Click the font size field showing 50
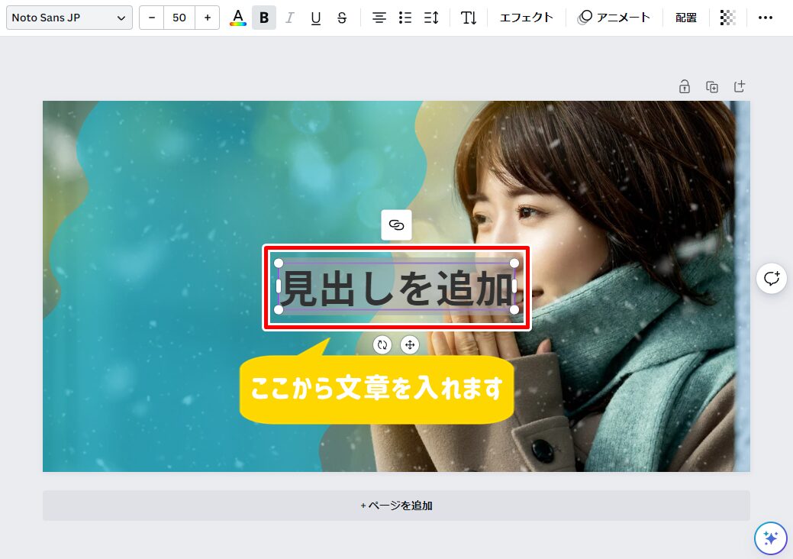 coord(179,18)
